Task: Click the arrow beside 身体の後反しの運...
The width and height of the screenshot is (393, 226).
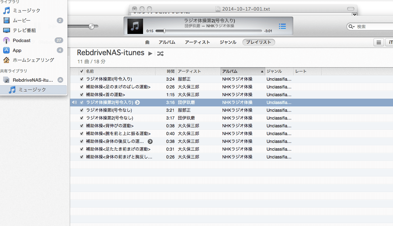Action: click(x=150, y=141)
